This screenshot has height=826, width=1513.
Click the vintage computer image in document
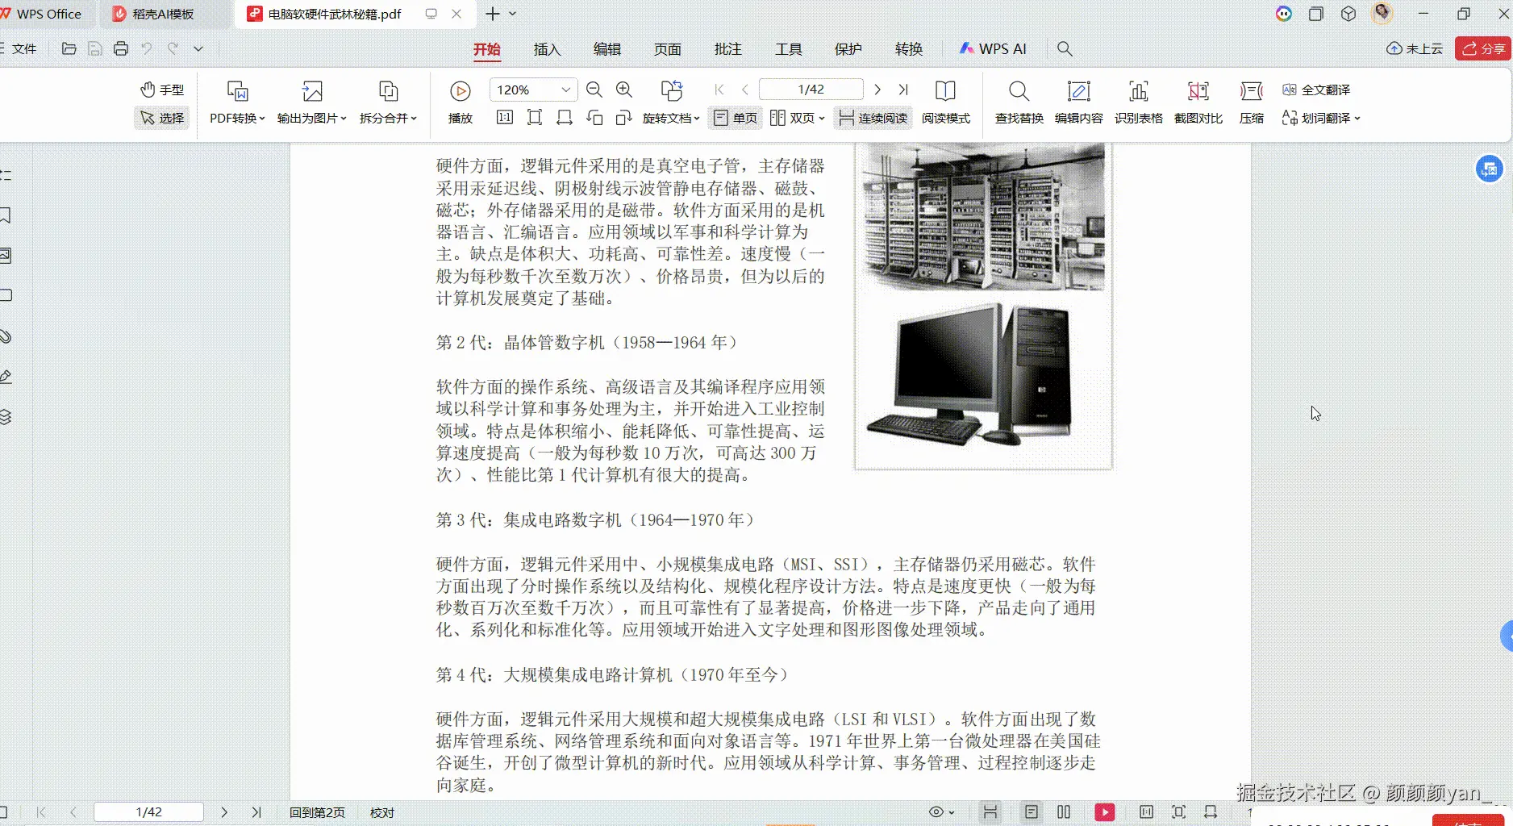point(983,217)
